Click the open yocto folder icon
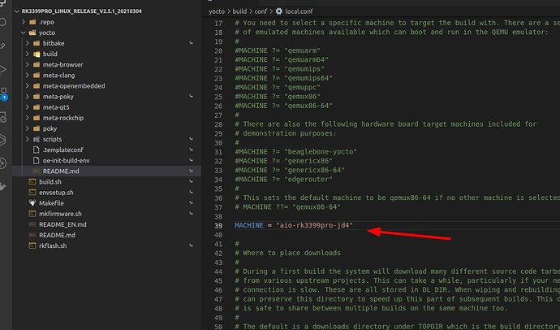Screen dimensions: 560x330 pos(32,33)
